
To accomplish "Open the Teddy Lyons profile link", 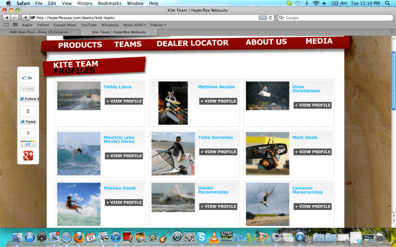I will tap(117, 87).
